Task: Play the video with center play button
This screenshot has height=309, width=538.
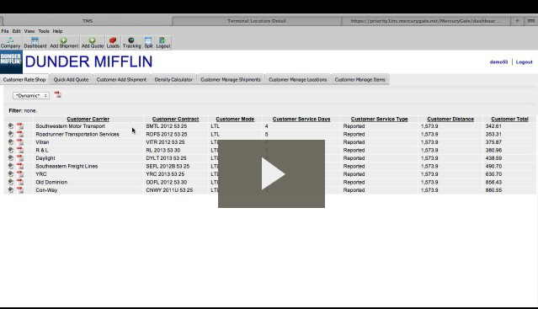Action: [x=271, y=173]
